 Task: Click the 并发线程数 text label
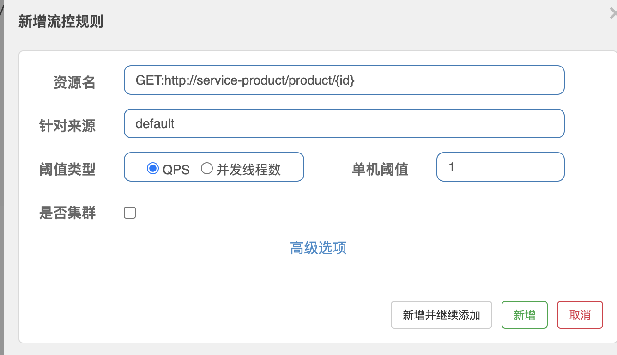click(x=248, y=169)
